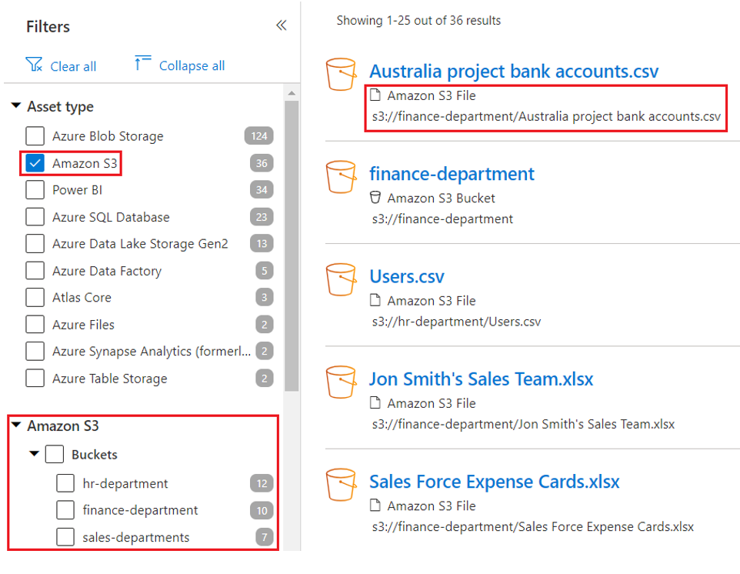Collapse the Buckets tree node

pyautogui.click(x=34, y=453)
